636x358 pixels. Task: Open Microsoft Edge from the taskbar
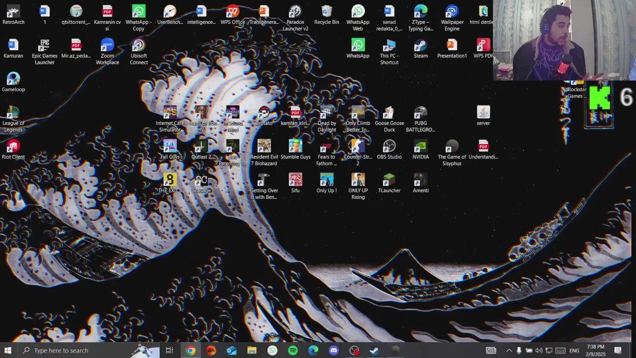tap(314, 351)
